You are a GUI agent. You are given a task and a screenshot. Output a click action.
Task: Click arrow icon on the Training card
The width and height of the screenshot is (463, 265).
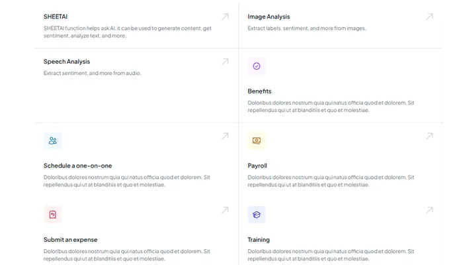coord(429,210)
